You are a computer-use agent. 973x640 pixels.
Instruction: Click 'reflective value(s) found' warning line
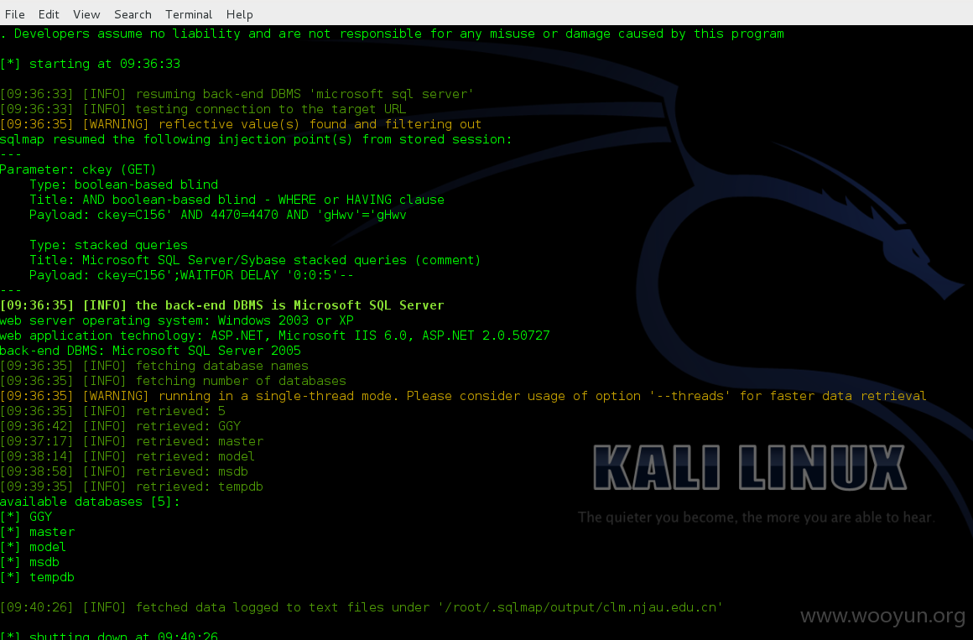point(241,124)
